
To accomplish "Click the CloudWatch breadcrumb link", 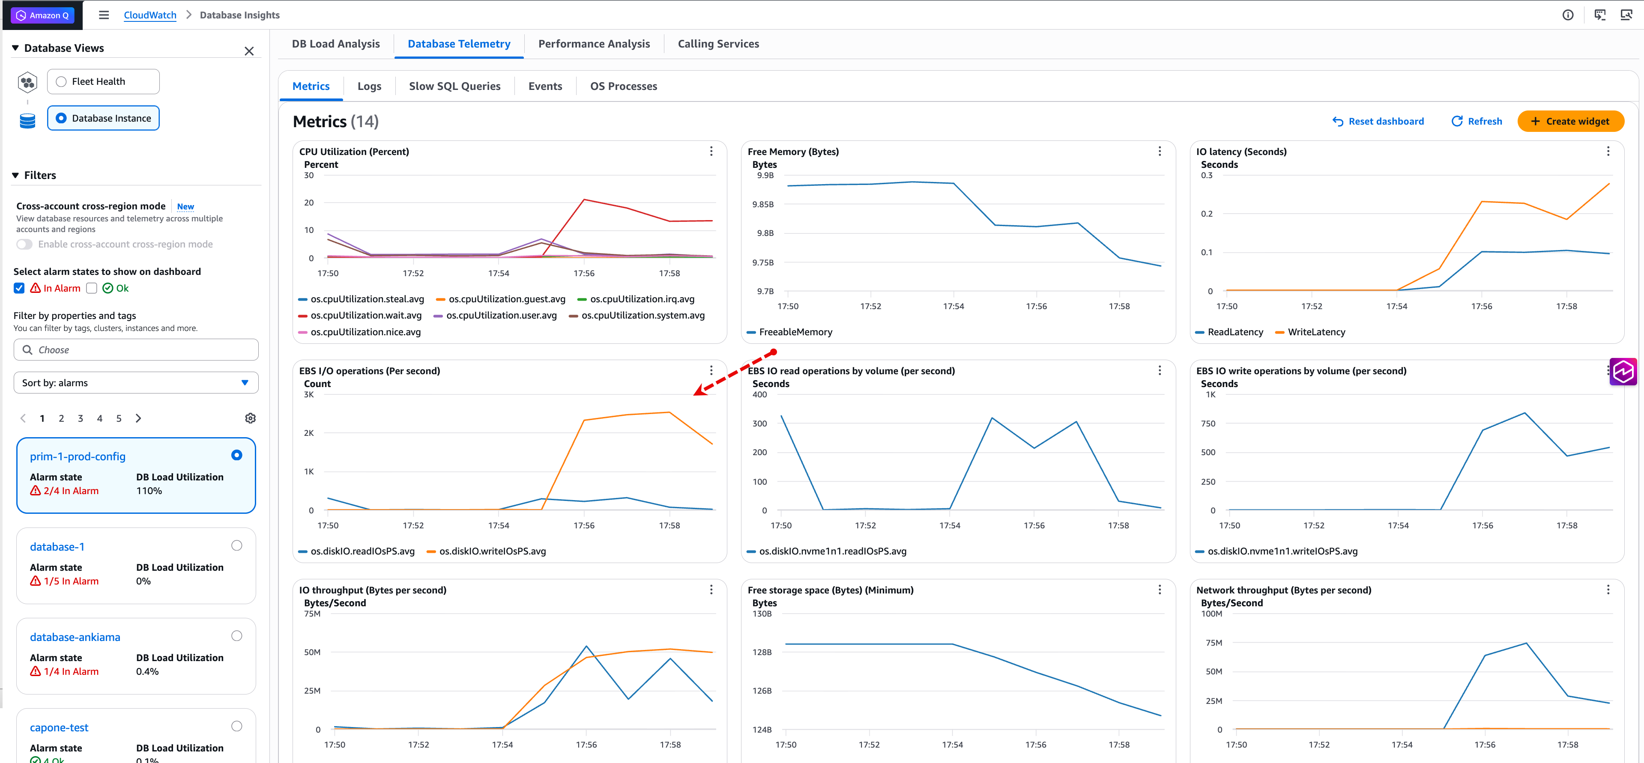I will pos(149,15).
